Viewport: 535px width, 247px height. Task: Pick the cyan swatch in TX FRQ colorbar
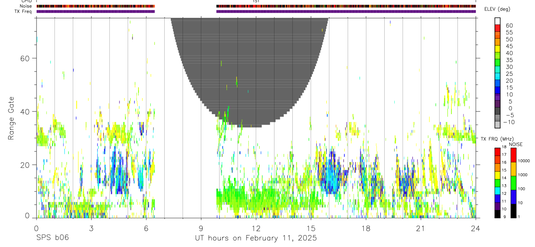click(498, 190)
